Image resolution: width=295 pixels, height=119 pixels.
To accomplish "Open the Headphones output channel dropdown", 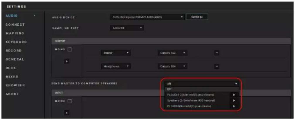I will [x=116, y=66].
